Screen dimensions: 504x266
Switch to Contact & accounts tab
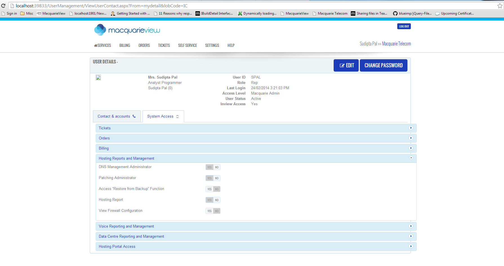pos(117,116)
